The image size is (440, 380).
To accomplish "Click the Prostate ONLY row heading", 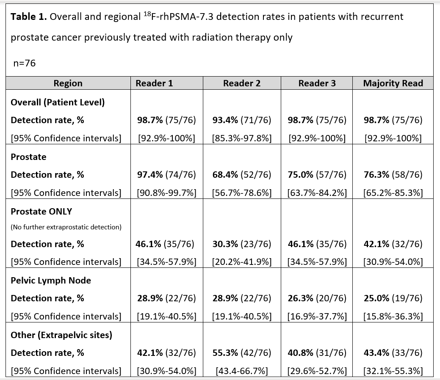I will point(42,211).
